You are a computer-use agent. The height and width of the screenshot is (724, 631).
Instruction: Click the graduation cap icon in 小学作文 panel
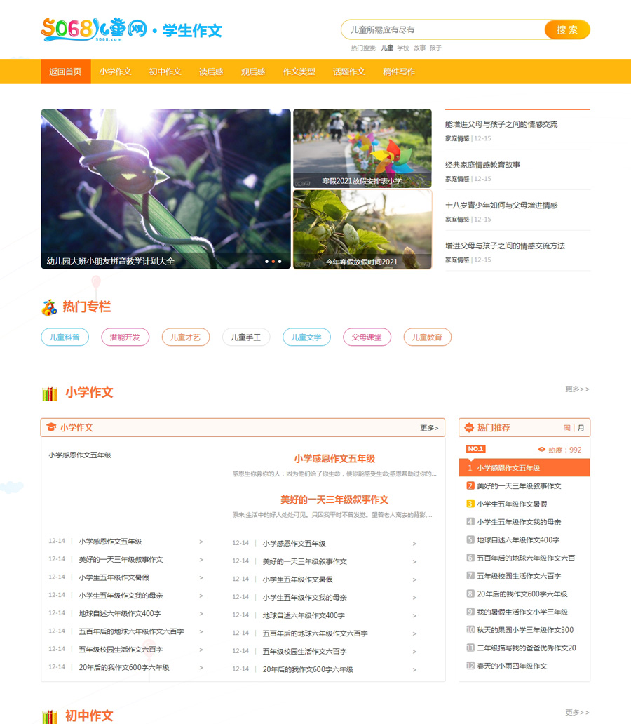point(51,427)
